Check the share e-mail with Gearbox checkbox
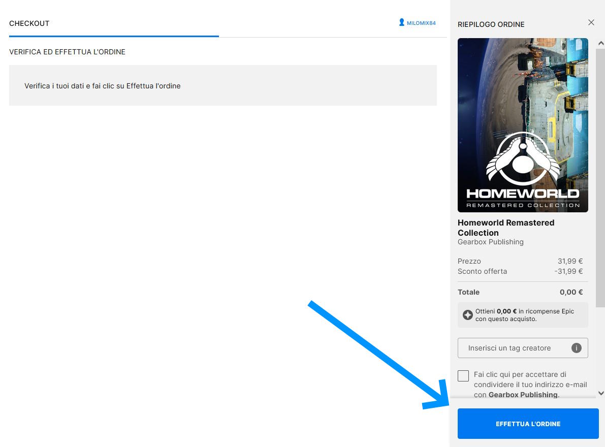Screen dimensions: 605x447 point(463,376)
